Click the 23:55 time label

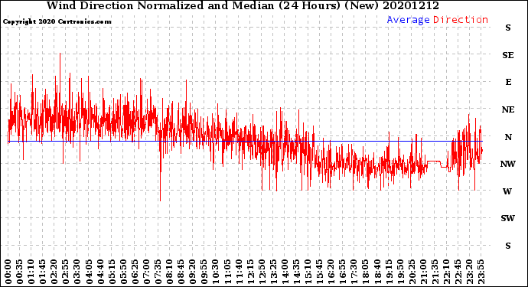coord(481,272)
